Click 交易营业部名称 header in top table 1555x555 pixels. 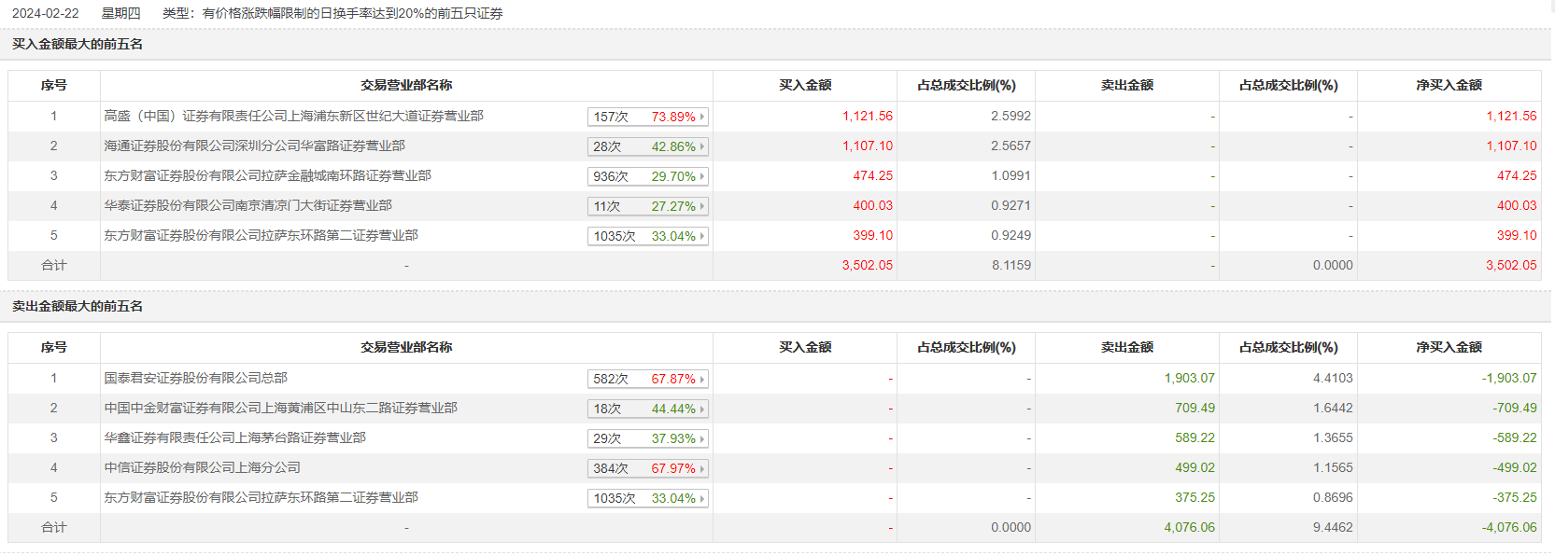pos(406,85)
